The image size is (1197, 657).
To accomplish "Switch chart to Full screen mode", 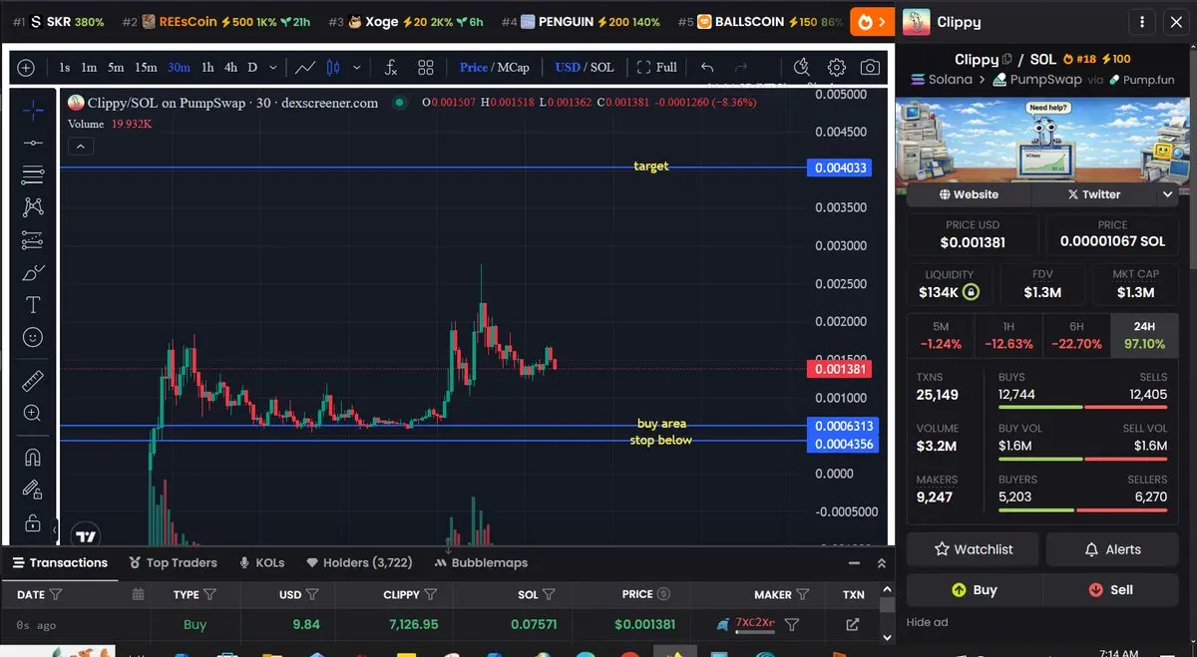I will (656, 68).
